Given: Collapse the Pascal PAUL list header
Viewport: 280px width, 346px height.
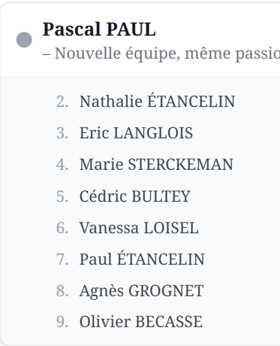Looking at the screenshot, I should pos(99,30).
